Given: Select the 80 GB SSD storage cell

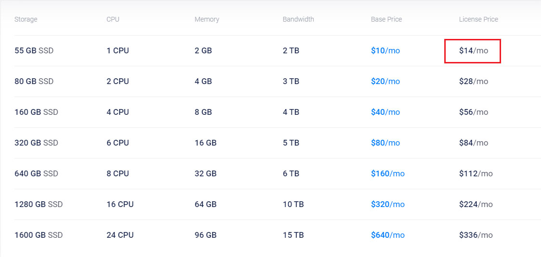Looking at the screenshot, I should pos(34,81).
